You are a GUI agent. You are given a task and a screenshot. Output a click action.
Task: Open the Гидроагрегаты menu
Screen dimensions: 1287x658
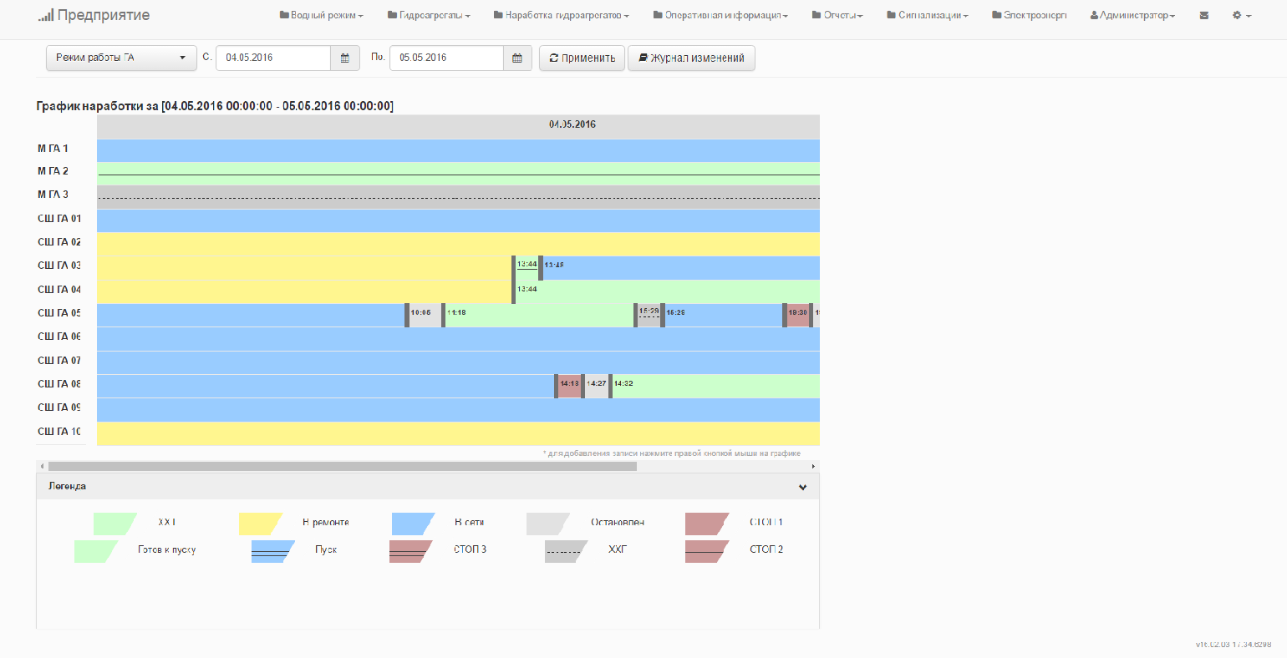[429, 16]
